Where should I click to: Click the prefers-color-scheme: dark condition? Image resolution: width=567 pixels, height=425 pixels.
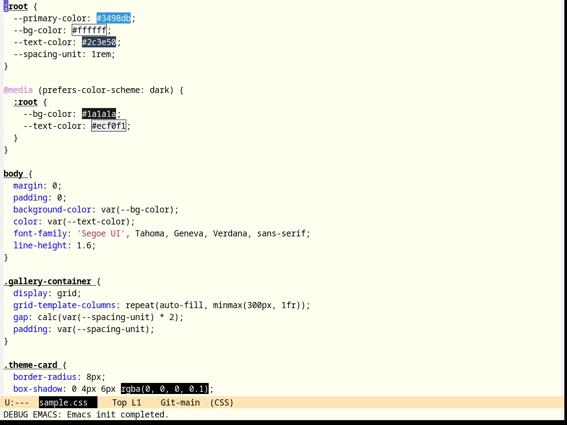(x=106, y=90)
